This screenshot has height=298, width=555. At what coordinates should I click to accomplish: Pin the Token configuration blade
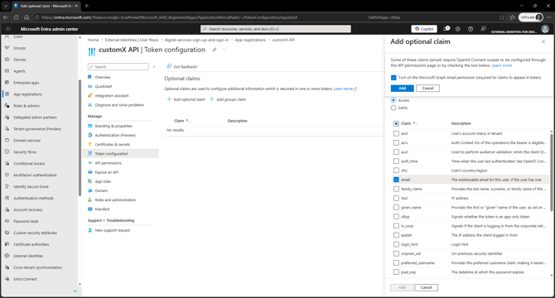point(215,50)
